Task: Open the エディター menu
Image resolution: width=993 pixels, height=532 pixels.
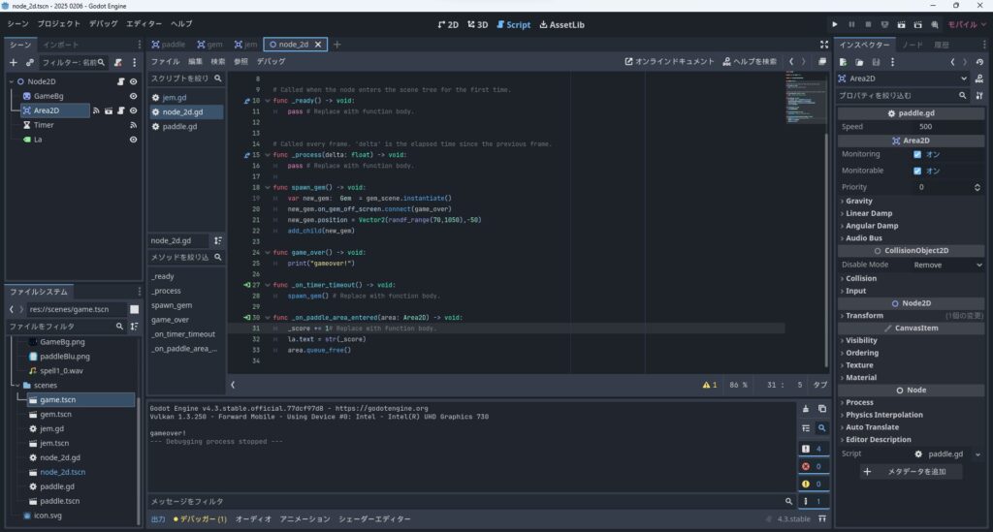Action: (x=144, y=24)
